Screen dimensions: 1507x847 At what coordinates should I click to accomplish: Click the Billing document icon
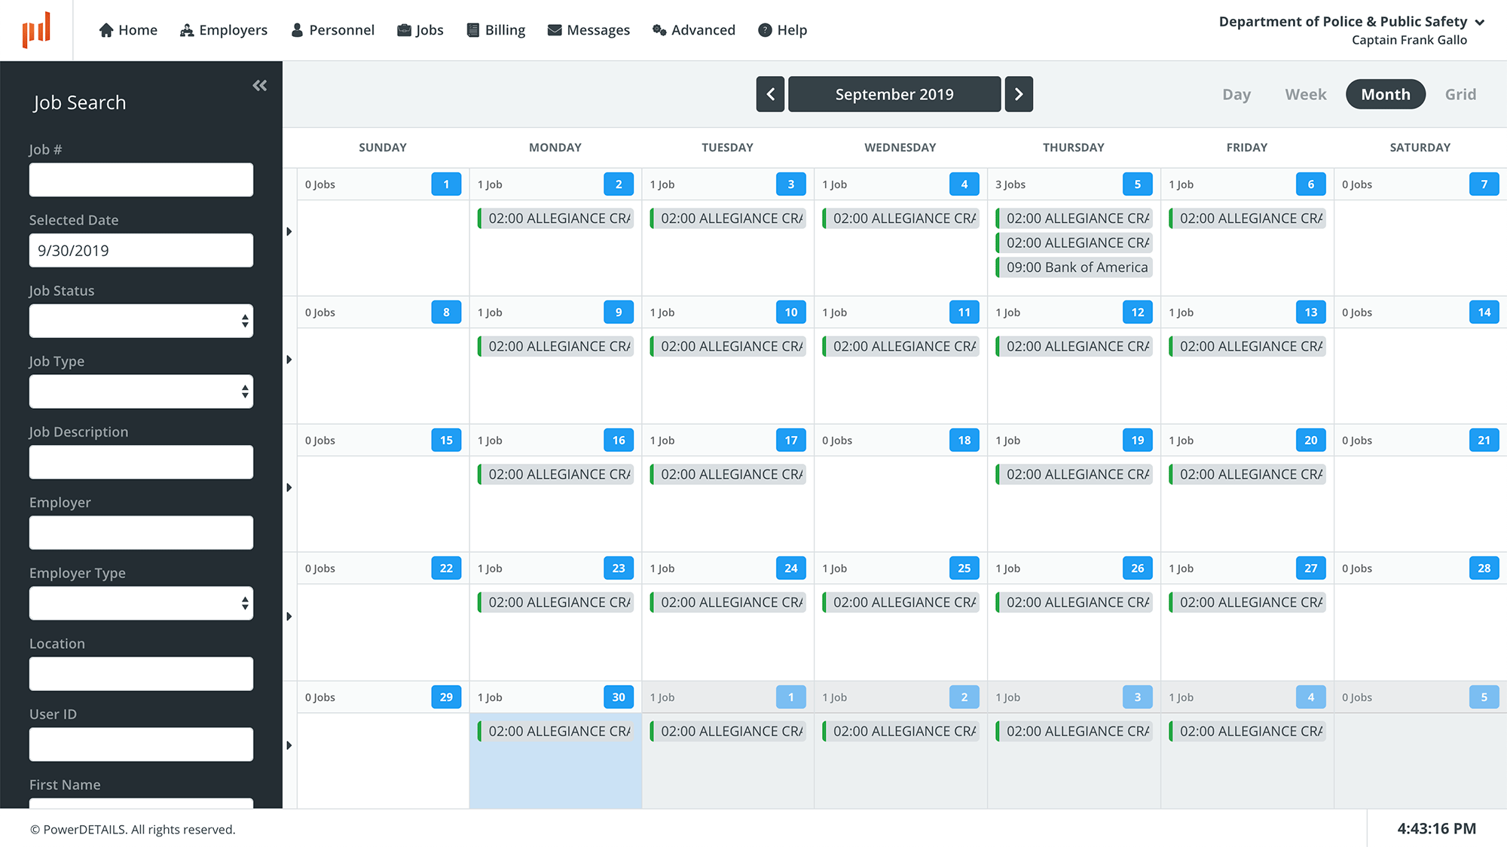473,30
